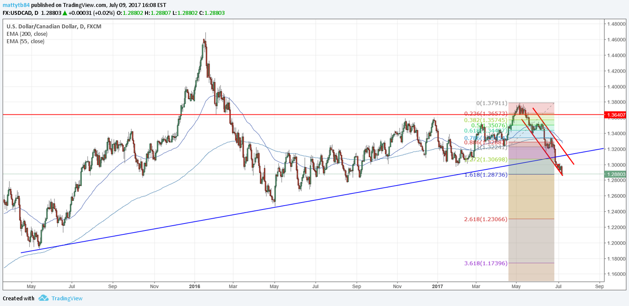Click the 1.42000 price axis label
Viewport: 629px width, 306px height.
(x=615, y=71)
